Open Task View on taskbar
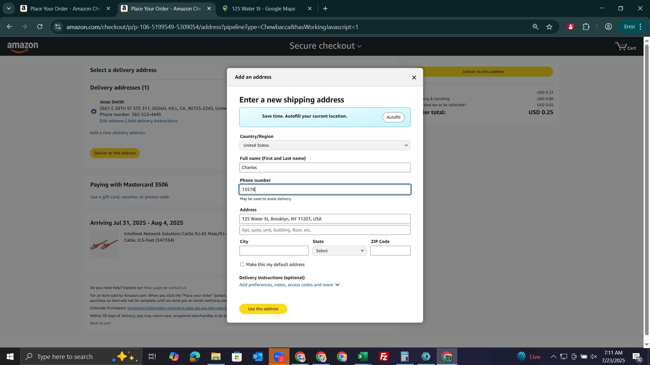Image resolution: width=650 pixels, height=365 pixels. pyautogui.click(x=152, y=357)
